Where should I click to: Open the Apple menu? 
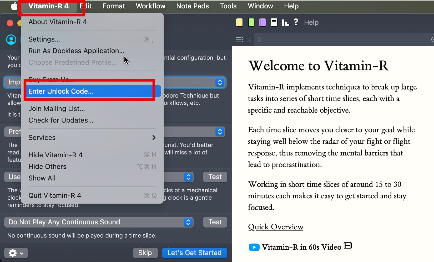[14, 6]
